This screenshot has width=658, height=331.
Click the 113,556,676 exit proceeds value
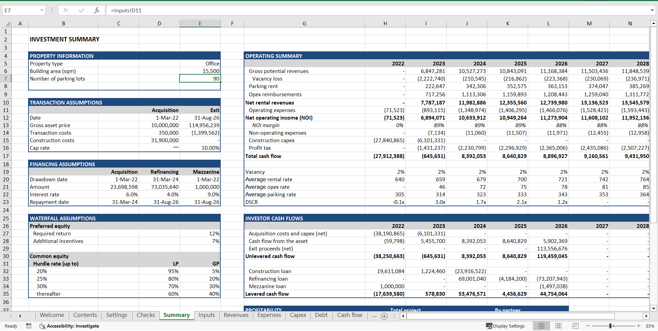coord(548,249)
